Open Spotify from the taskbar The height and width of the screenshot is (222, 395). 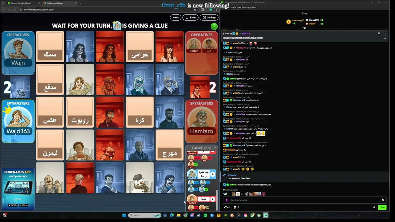click(x=205, y=215)
